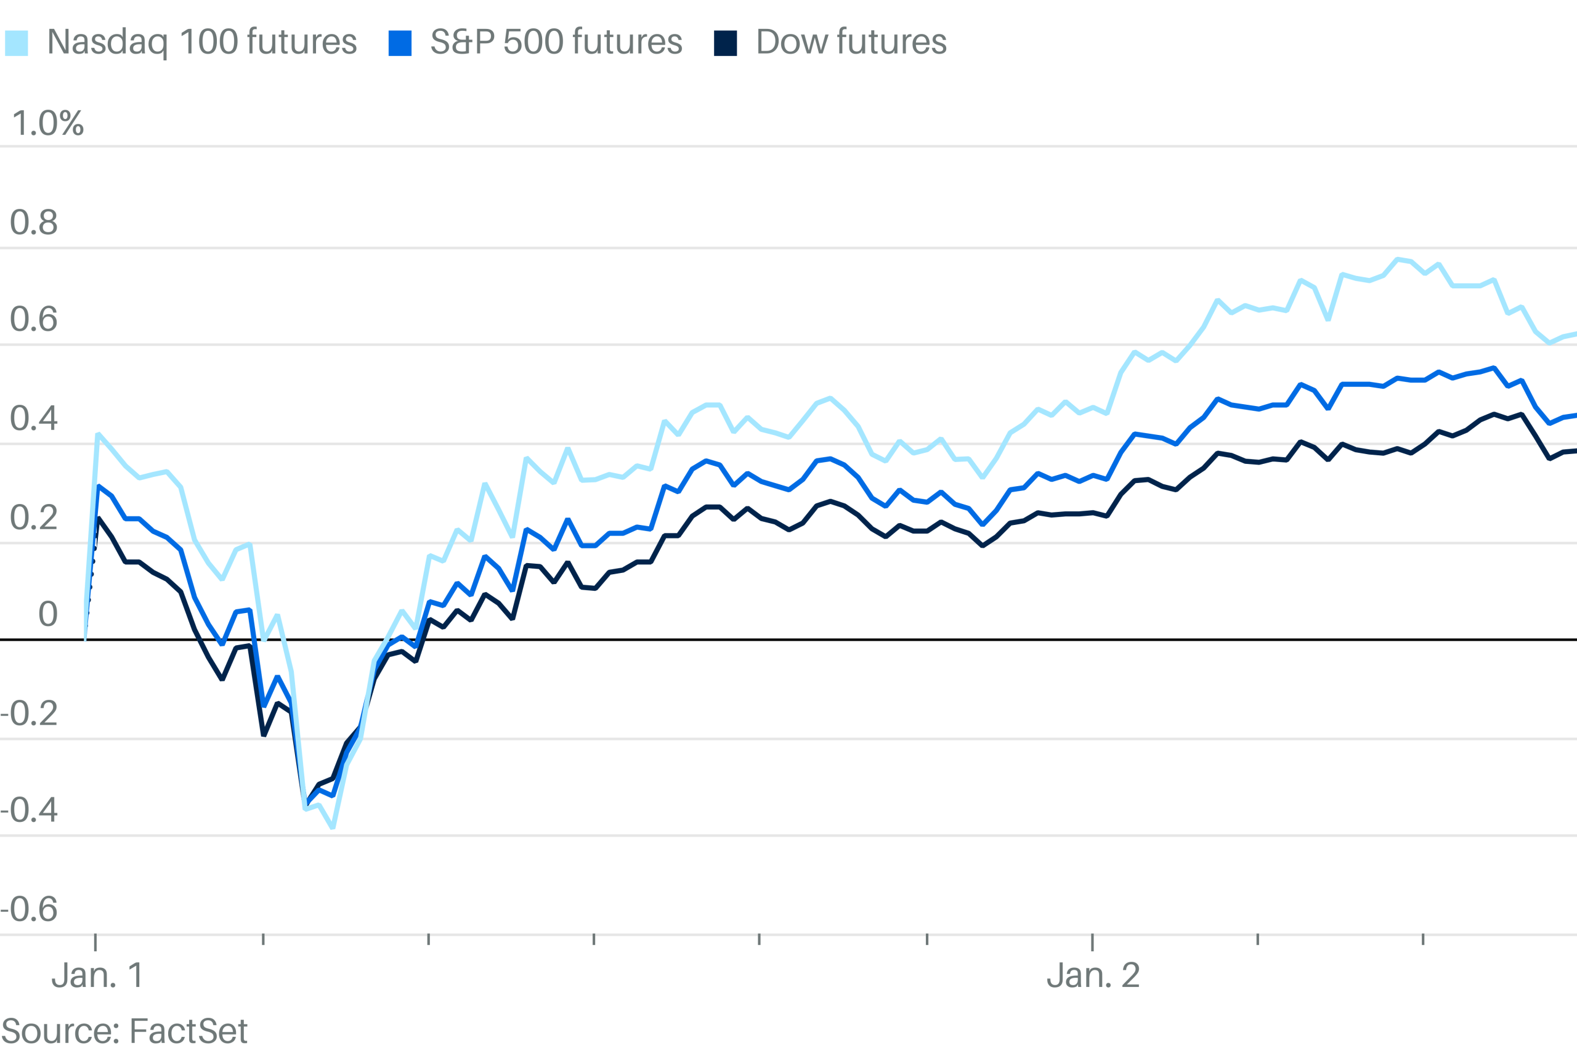
Task: Click the -0.4 y-axis label
Action: coord(30,810)
